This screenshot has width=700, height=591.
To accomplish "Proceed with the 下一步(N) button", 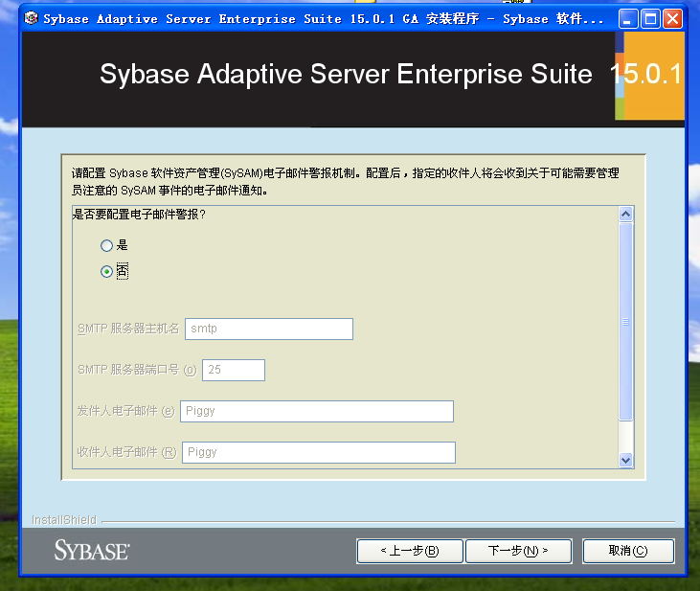I will tap(518, 551).
